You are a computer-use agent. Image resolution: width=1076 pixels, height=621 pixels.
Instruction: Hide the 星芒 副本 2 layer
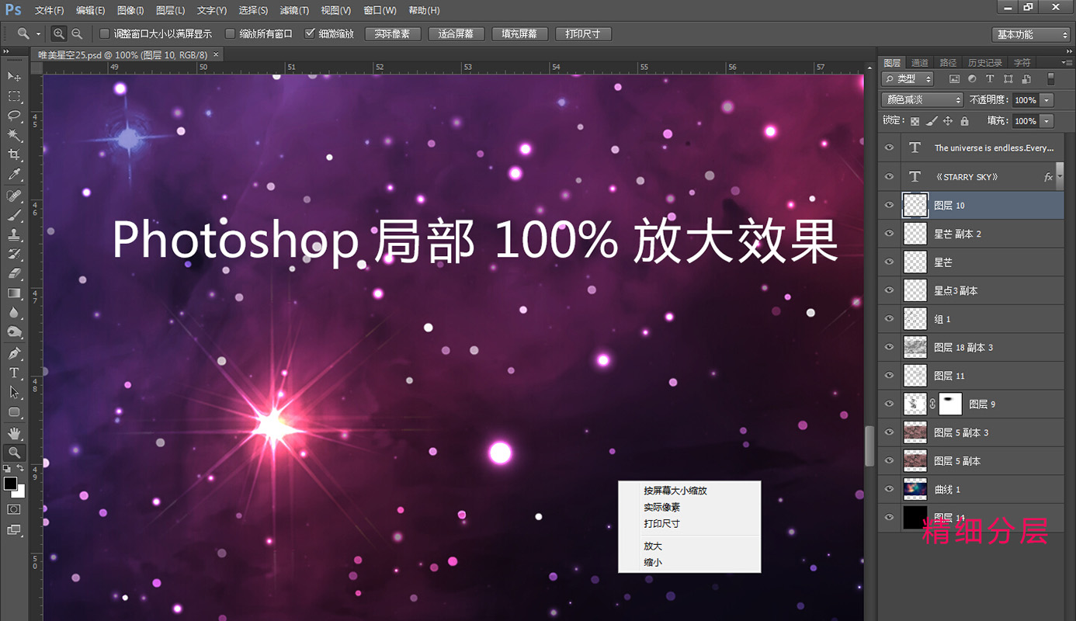click(x=890, y=234)
